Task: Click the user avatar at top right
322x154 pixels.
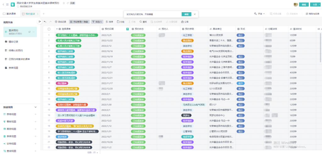Action: click(x=296, y=4)
